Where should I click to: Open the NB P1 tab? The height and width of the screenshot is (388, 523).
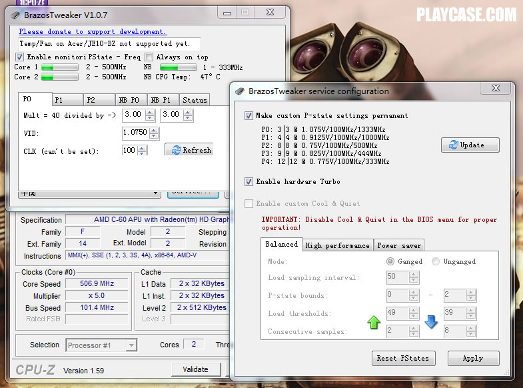pos(163,100)
